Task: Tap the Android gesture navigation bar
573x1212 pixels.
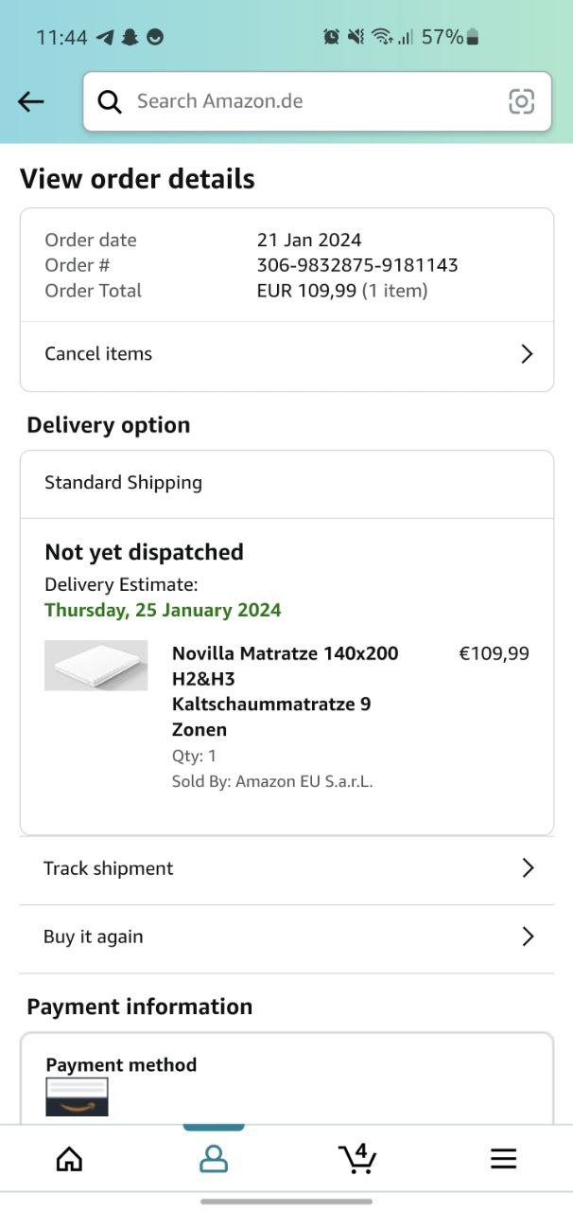Action: pos(286,1202)
